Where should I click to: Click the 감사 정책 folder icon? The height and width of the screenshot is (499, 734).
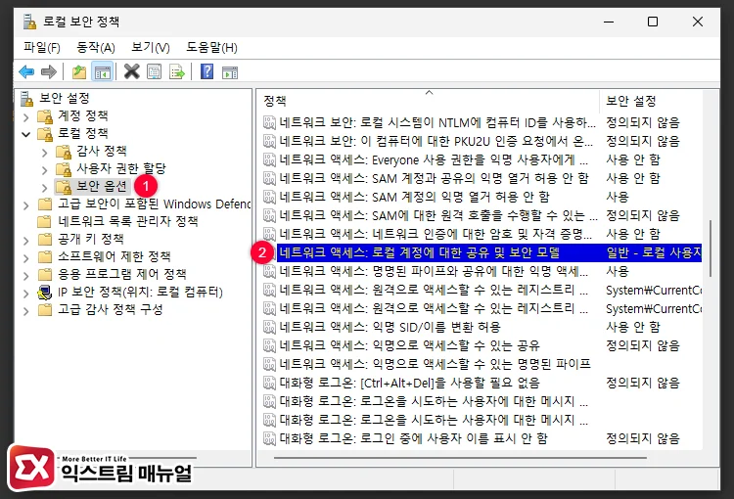click(64, 152)
